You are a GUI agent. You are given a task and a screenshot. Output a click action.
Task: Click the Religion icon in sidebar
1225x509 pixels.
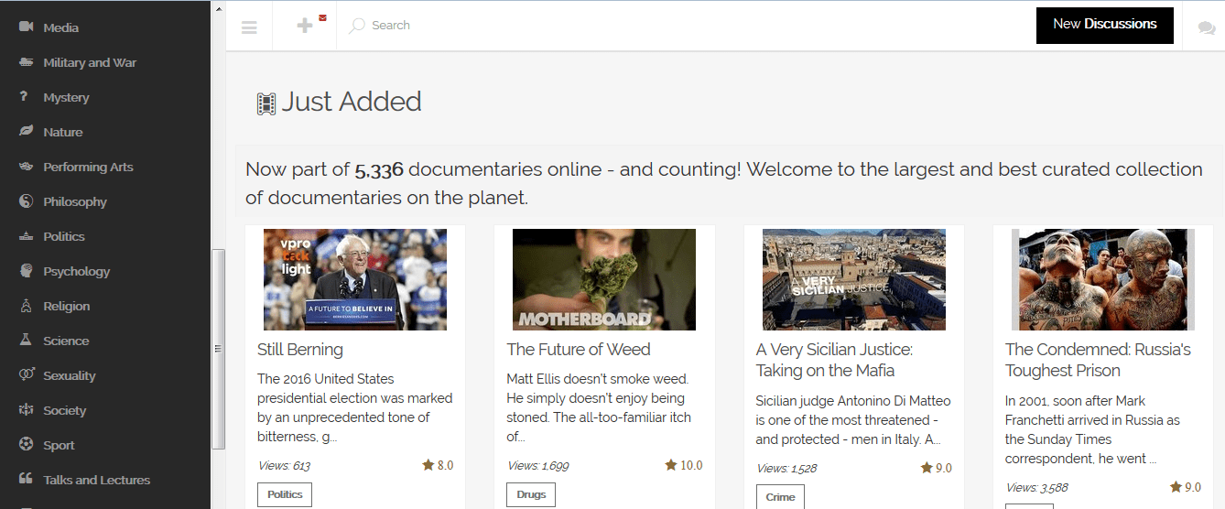coord(26,306)
